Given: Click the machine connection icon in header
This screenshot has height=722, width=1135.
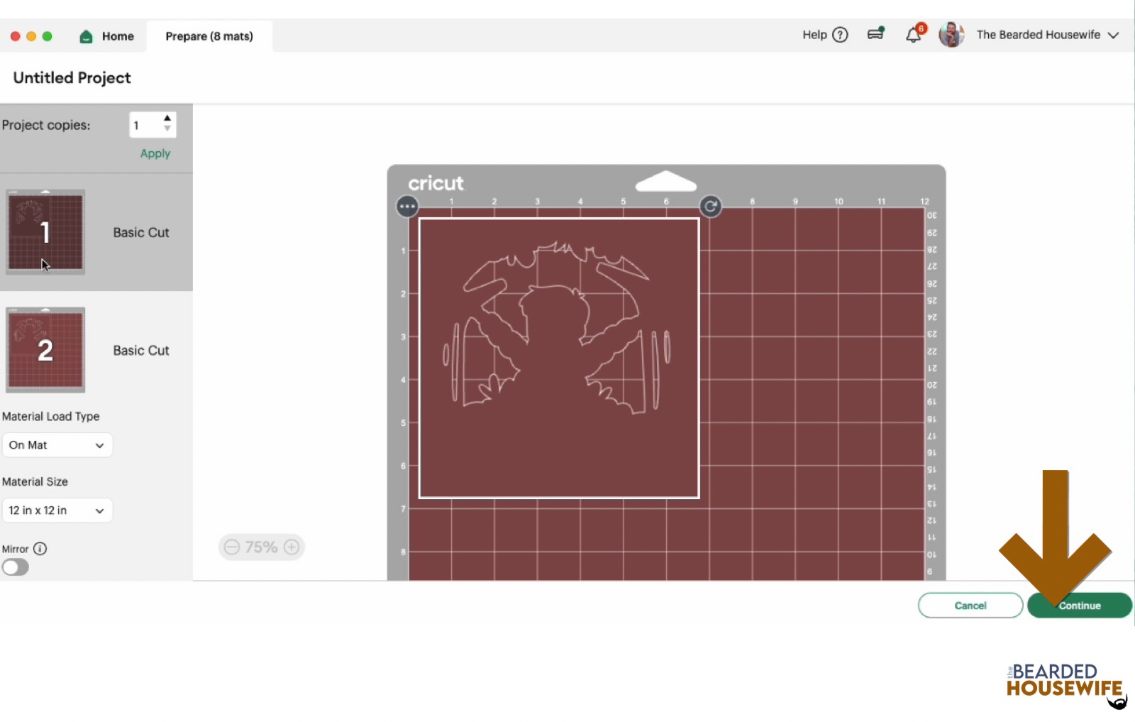Looking at the screenshot, I should click(x=876, y=34).
